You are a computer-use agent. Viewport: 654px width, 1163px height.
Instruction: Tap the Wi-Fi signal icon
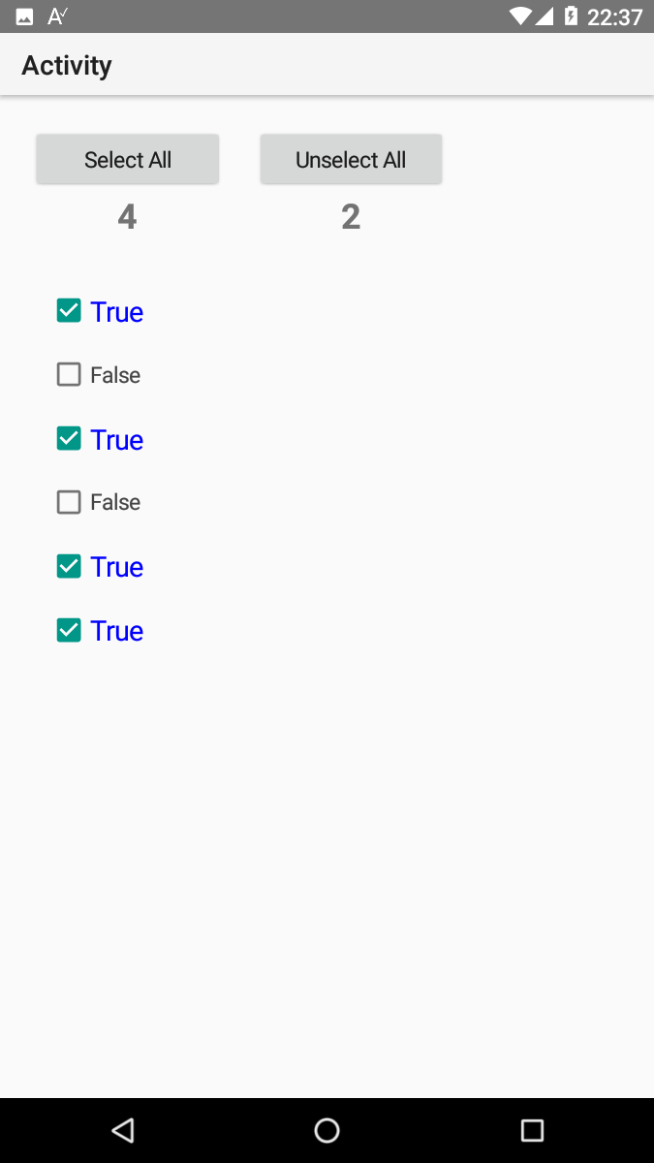[520, 16]
